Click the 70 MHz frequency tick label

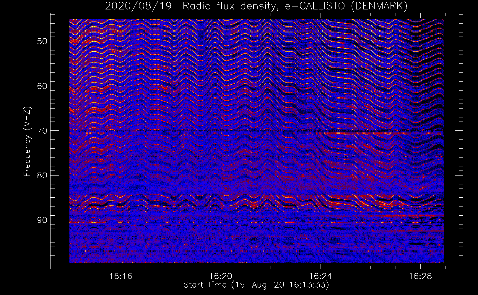tap(42, 131)
